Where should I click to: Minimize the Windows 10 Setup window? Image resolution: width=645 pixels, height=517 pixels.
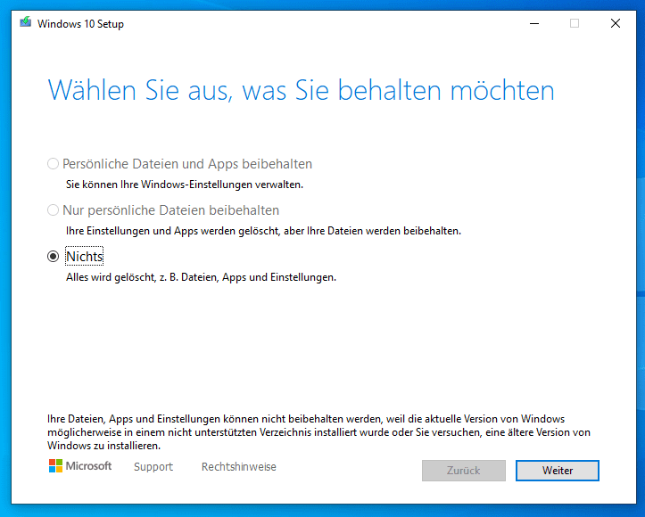coord(534,23)
